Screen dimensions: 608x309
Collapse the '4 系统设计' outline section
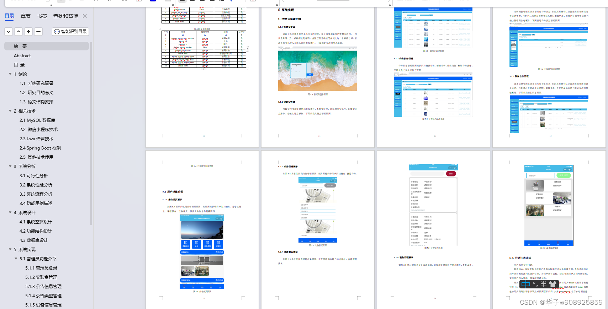pyautogui.click(x=10, y=212)
